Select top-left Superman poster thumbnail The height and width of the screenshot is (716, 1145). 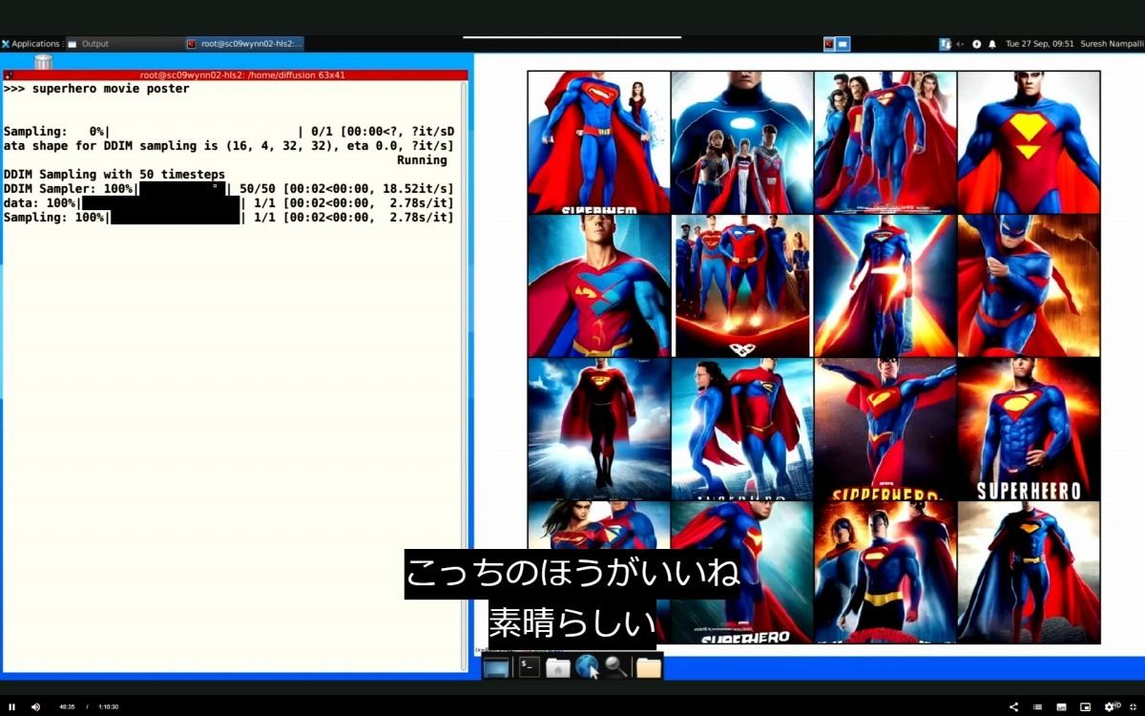599,143
